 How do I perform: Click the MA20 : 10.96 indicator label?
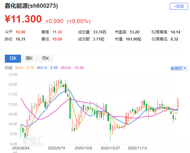[x=72, y=68]
